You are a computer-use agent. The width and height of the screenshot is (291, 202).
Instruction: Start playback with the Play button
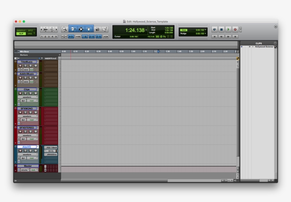228,29
